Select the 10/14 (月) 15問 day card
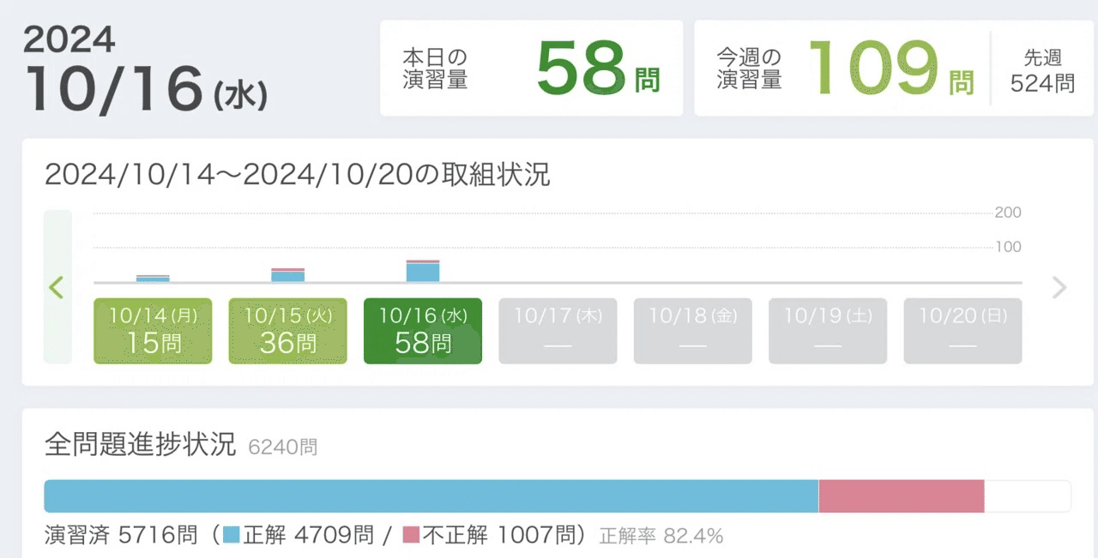Screen dimensions: 1098x558 (x=153, y=331)
